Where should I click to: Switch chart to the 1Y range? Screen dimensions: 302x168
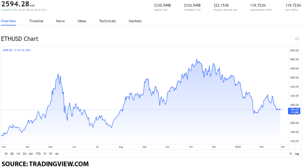(45, 154)
